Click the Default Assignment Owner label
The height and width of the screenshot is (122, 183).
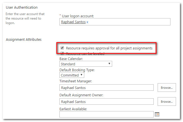[x=81, y=95]
